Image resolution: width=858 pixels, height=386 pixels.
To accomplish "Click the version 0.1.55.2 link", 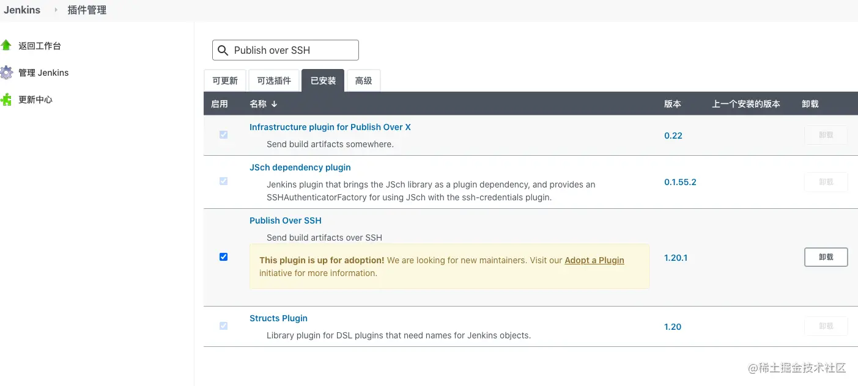I will pos(680,182).
